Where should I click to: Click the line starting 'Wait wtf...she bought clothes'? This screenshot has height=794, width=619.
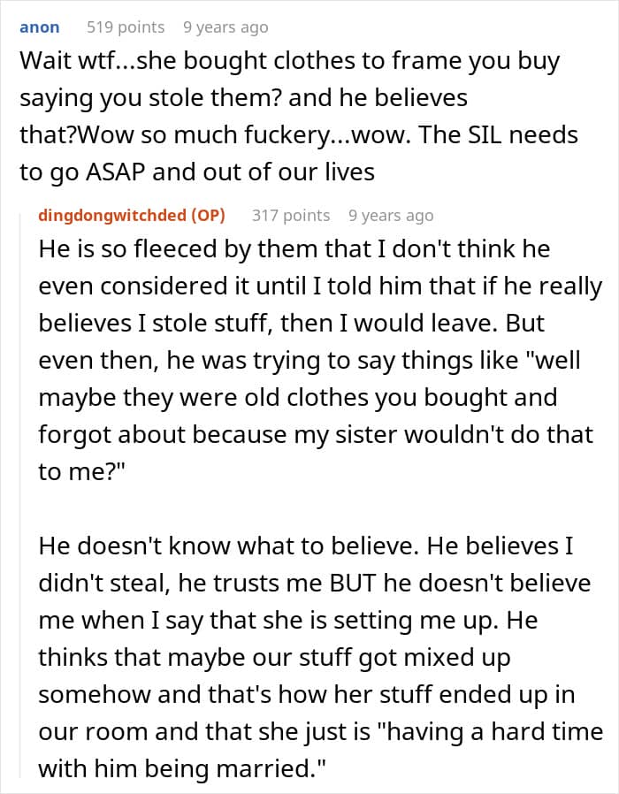[x=289, y=62]
